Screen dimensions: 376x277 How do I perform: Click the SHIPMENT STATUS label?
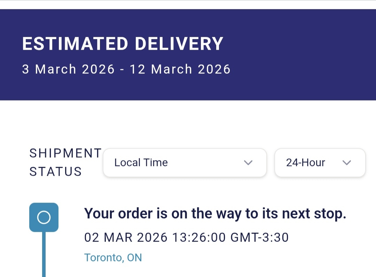click(x=65, y=162)
